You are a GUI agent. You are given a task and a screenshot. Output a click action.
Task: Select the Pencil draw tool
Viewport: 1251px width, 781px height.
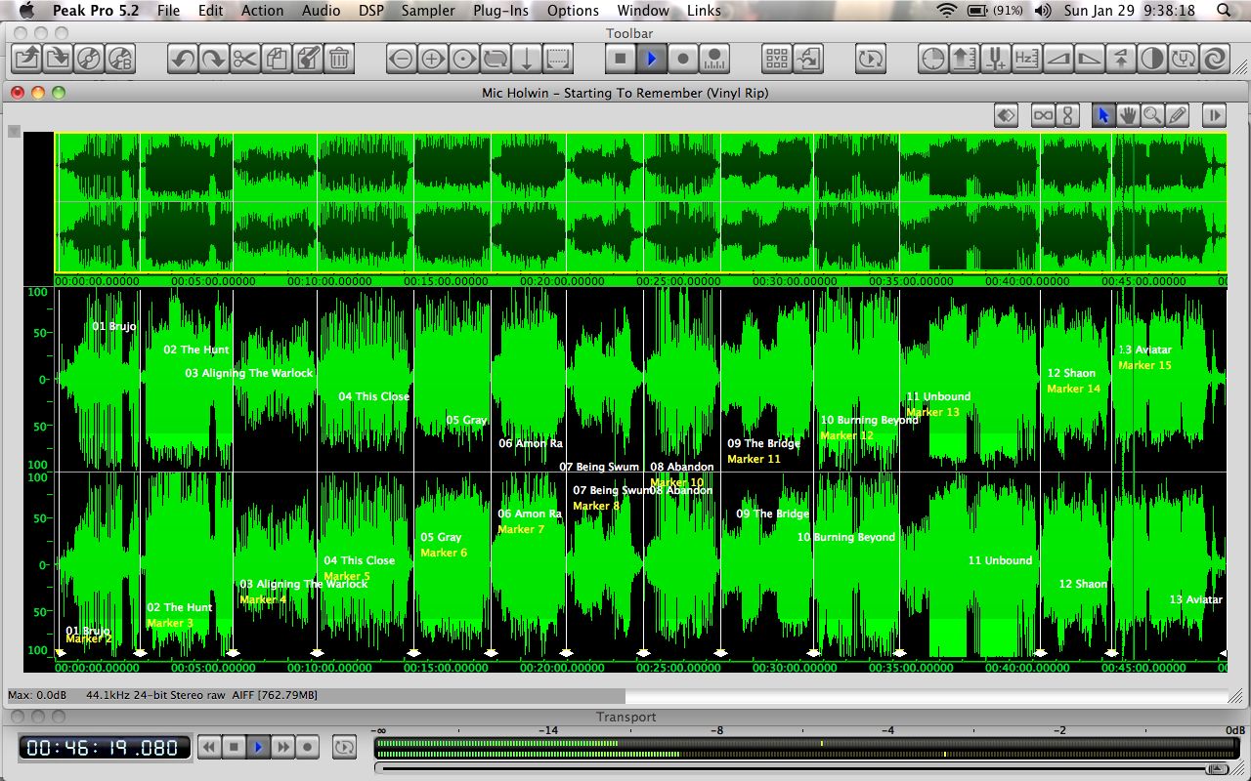click(x=1178, y=115)
